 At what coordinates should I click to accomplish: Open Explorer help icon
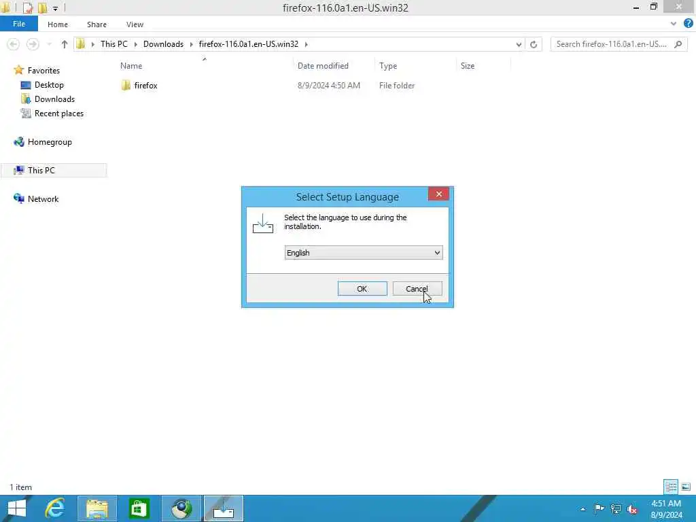(x=688, y=24)
